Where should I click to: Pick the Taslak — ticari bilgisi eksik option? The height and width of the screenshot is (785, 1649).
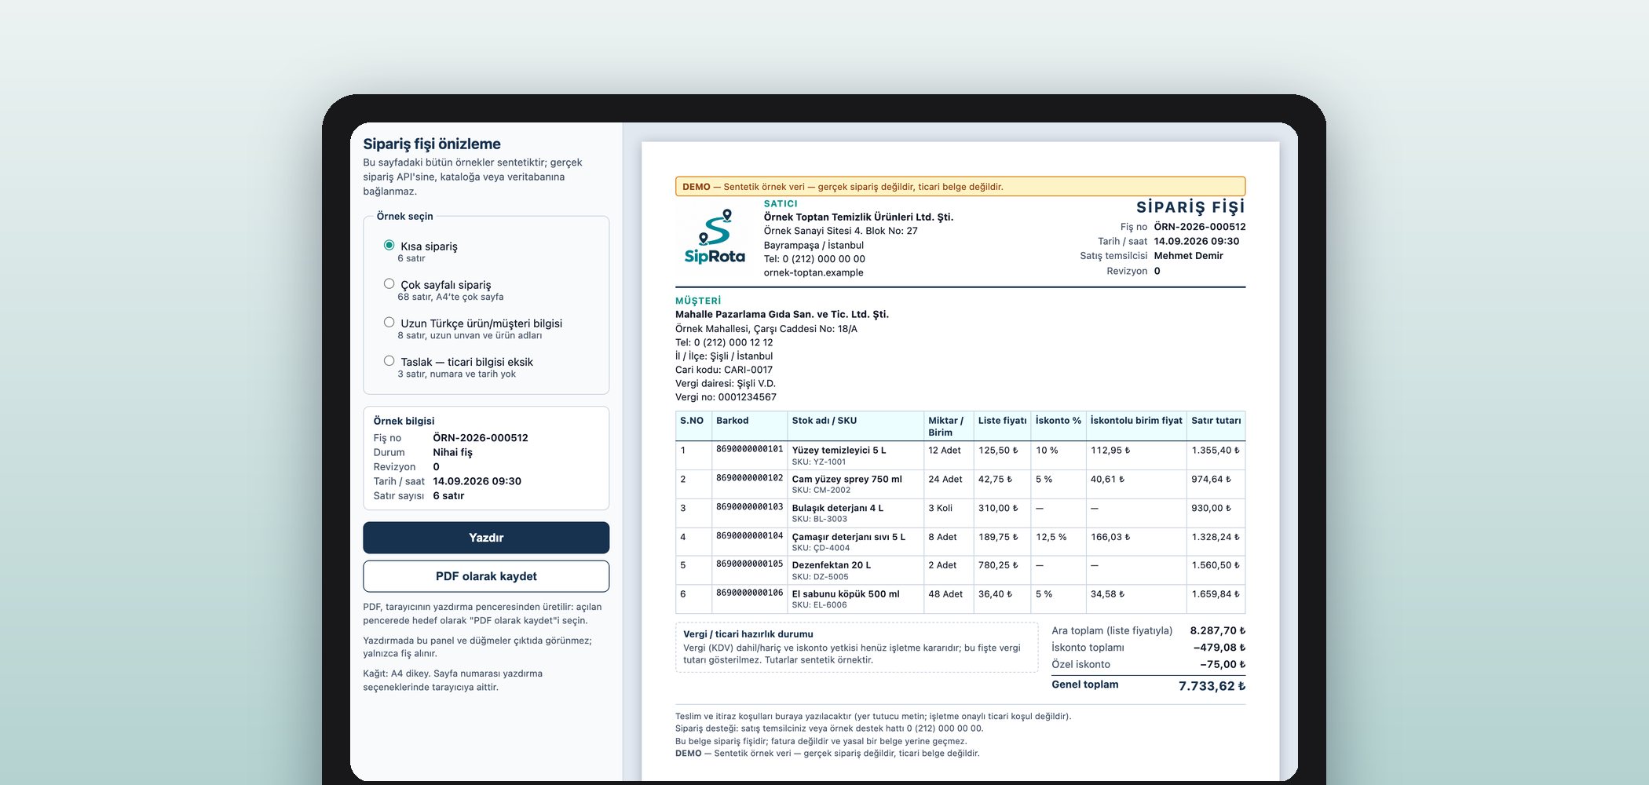pyautogui.click(x=389, y=360)
